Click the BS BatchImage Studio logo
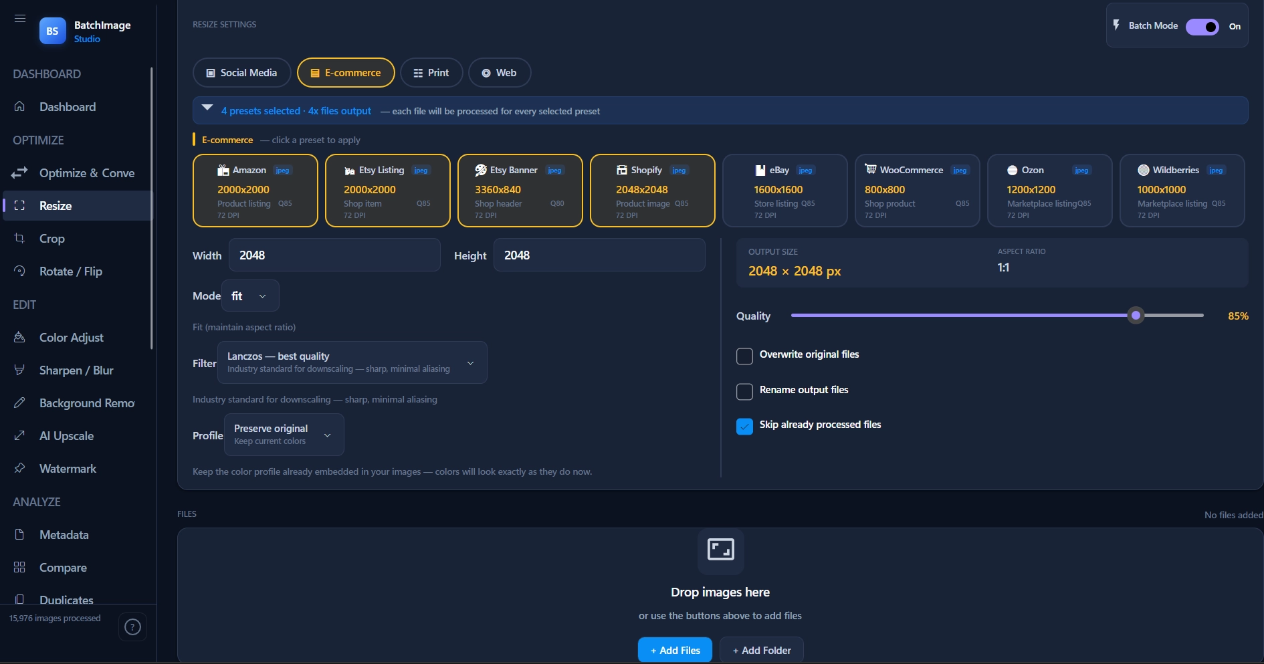This screenshot has width=1264, height=664. pos(53,31)
